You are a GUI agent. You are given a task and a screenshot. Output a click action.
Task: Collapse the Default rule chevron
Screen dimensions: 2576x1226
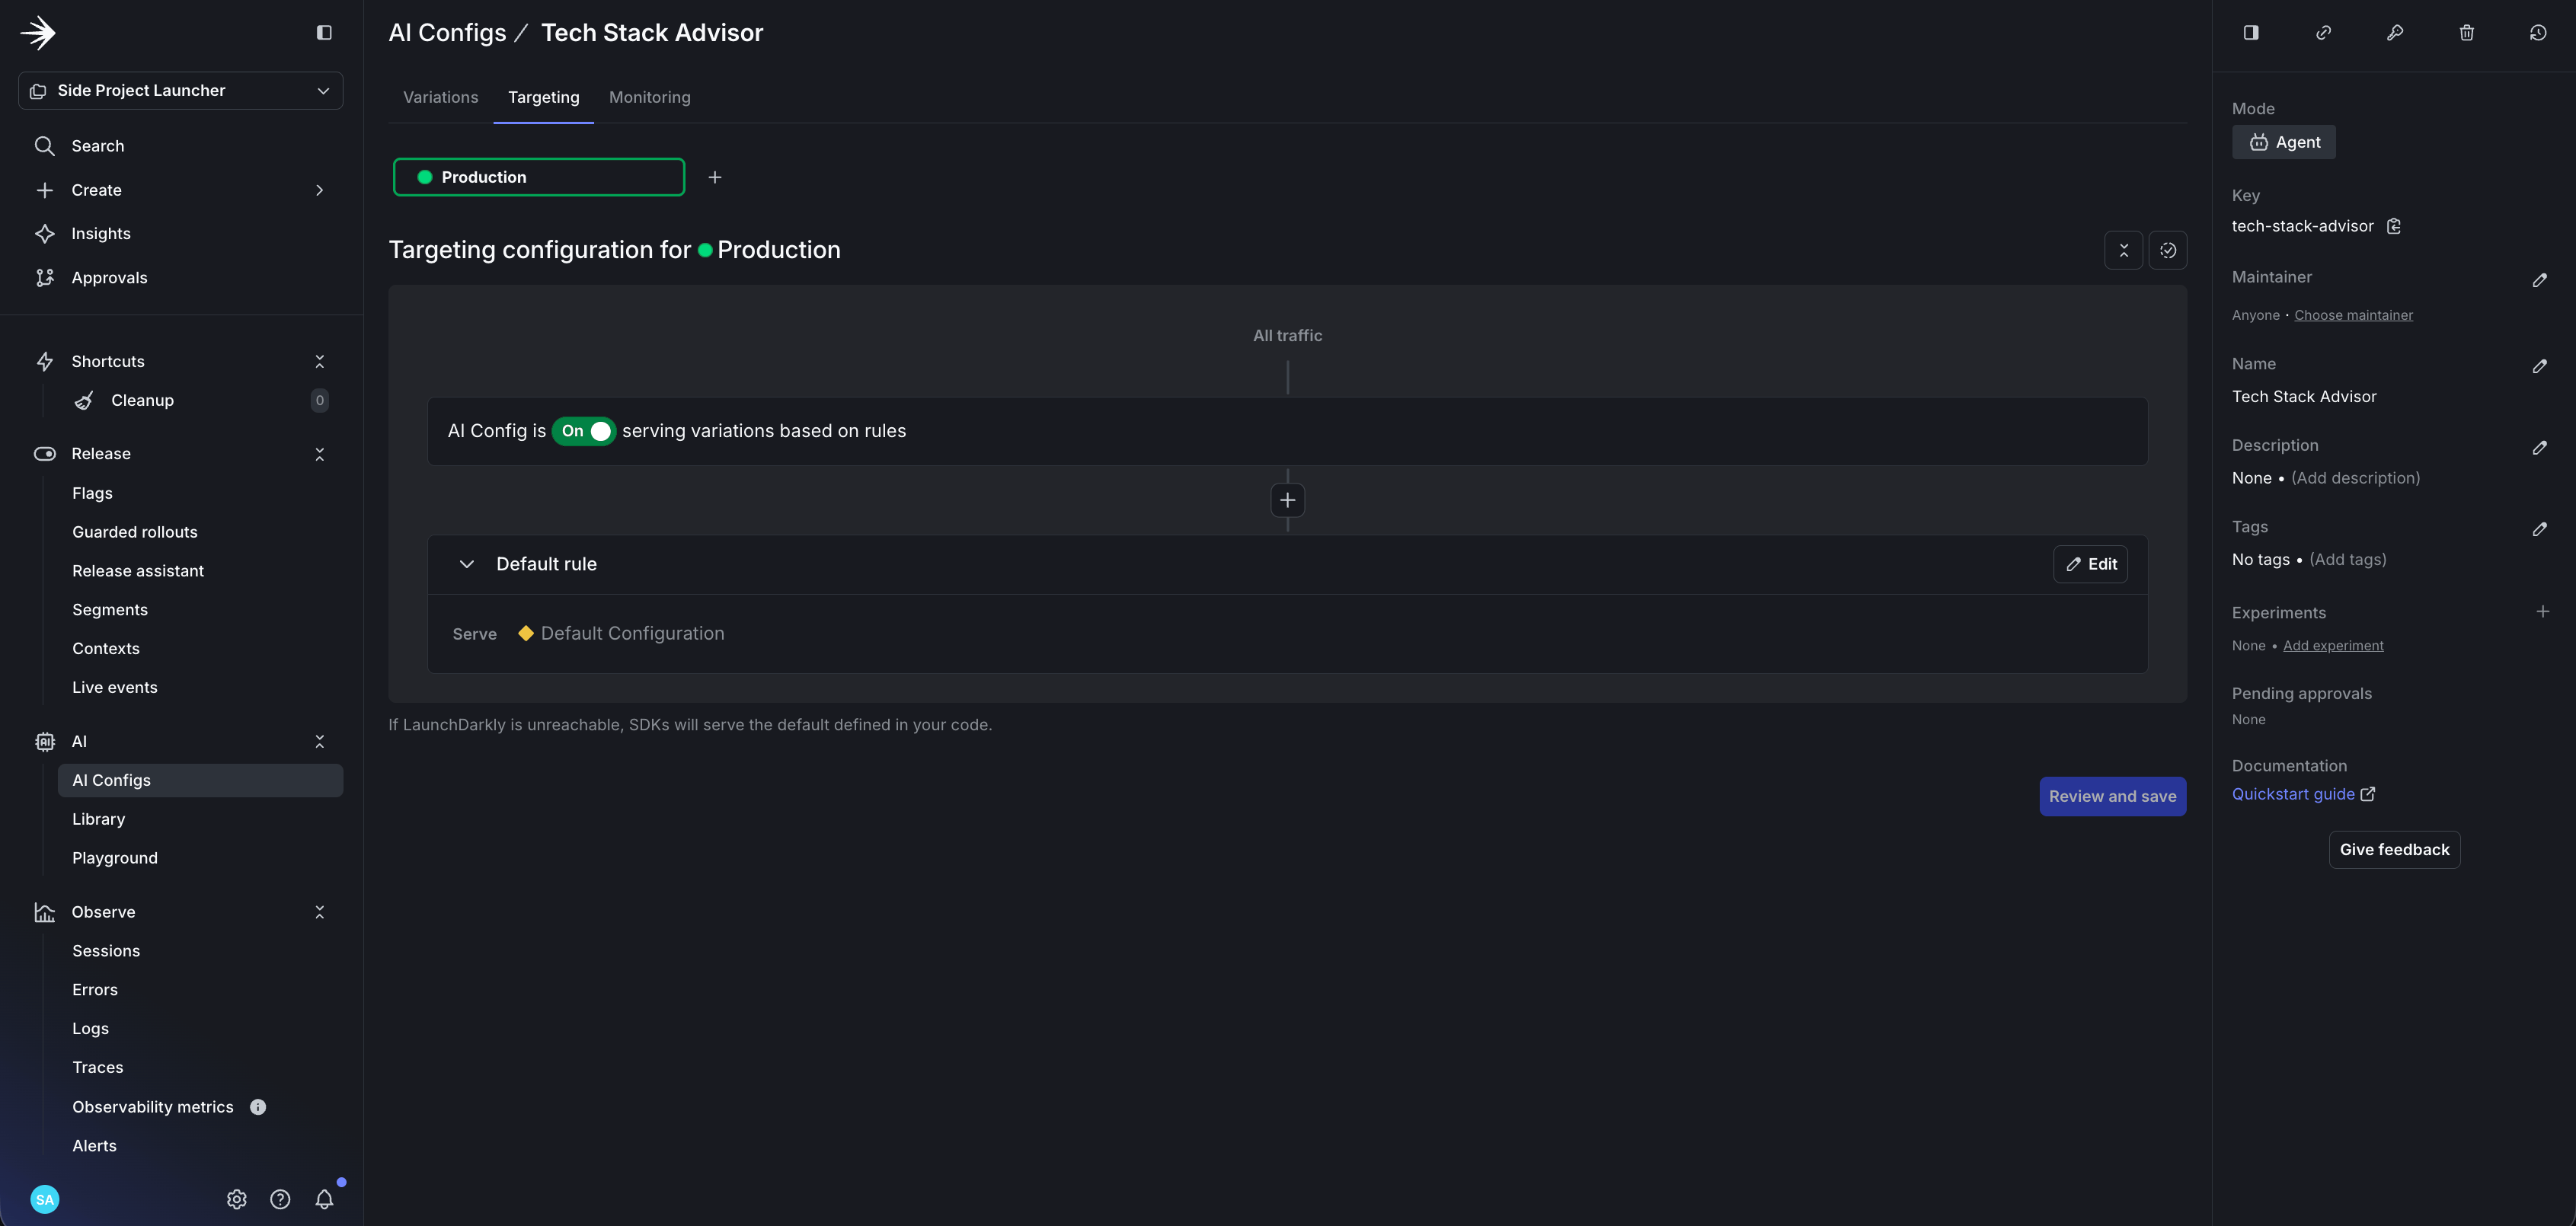[466, 564]
